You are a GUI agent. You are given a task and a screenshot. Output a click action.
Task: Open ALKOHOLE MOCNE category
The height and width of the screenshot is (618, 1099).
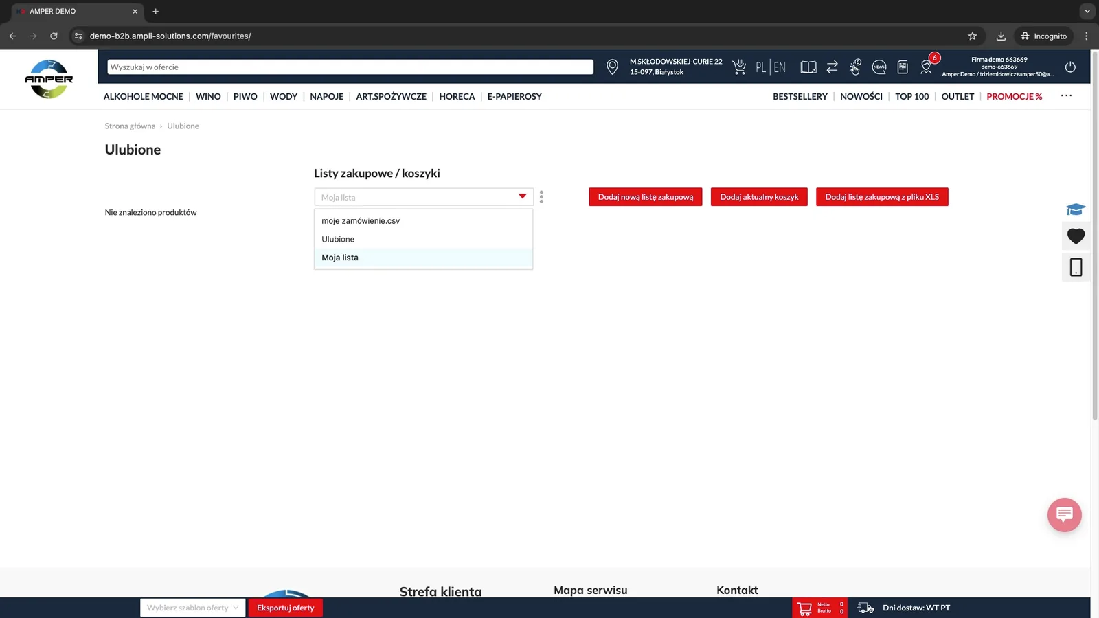point(144,96)
